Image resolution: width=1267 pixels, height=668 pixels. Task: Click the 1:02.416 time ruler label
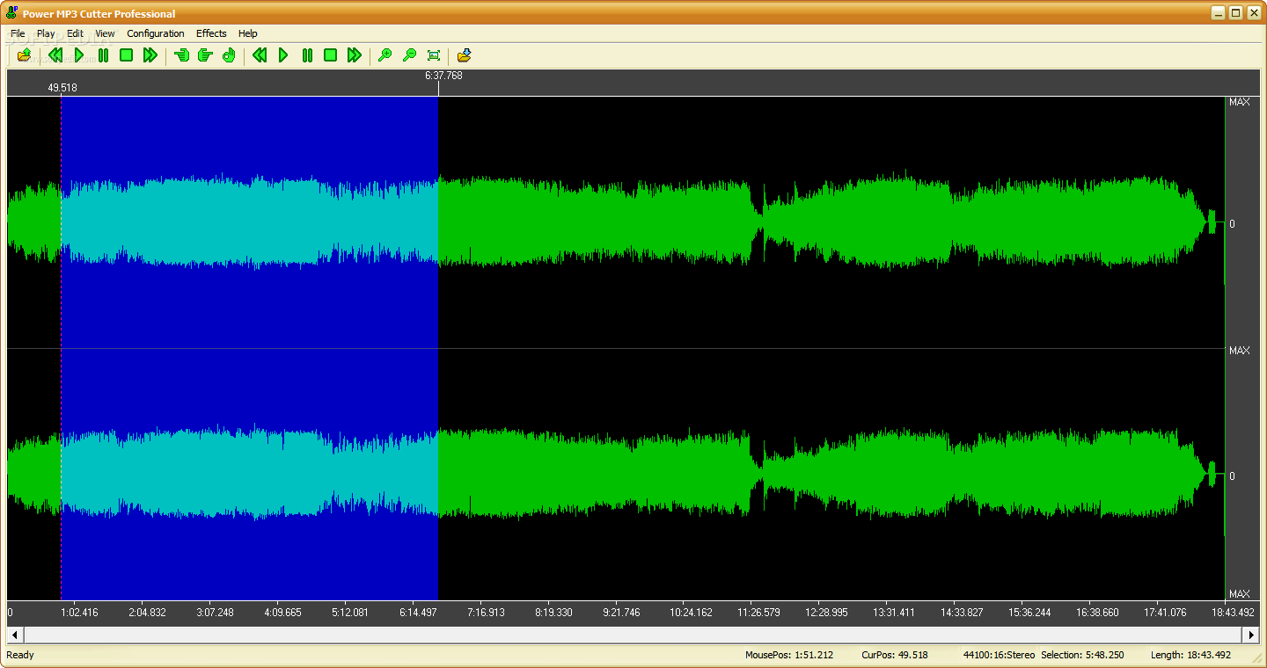78,613
